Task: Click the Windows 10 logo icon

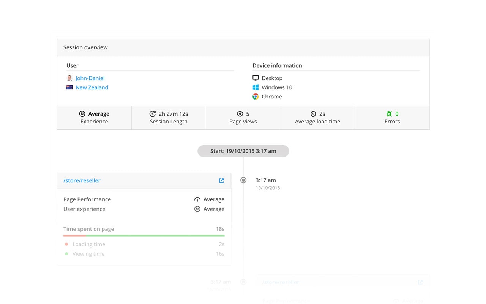Action: 256,87
